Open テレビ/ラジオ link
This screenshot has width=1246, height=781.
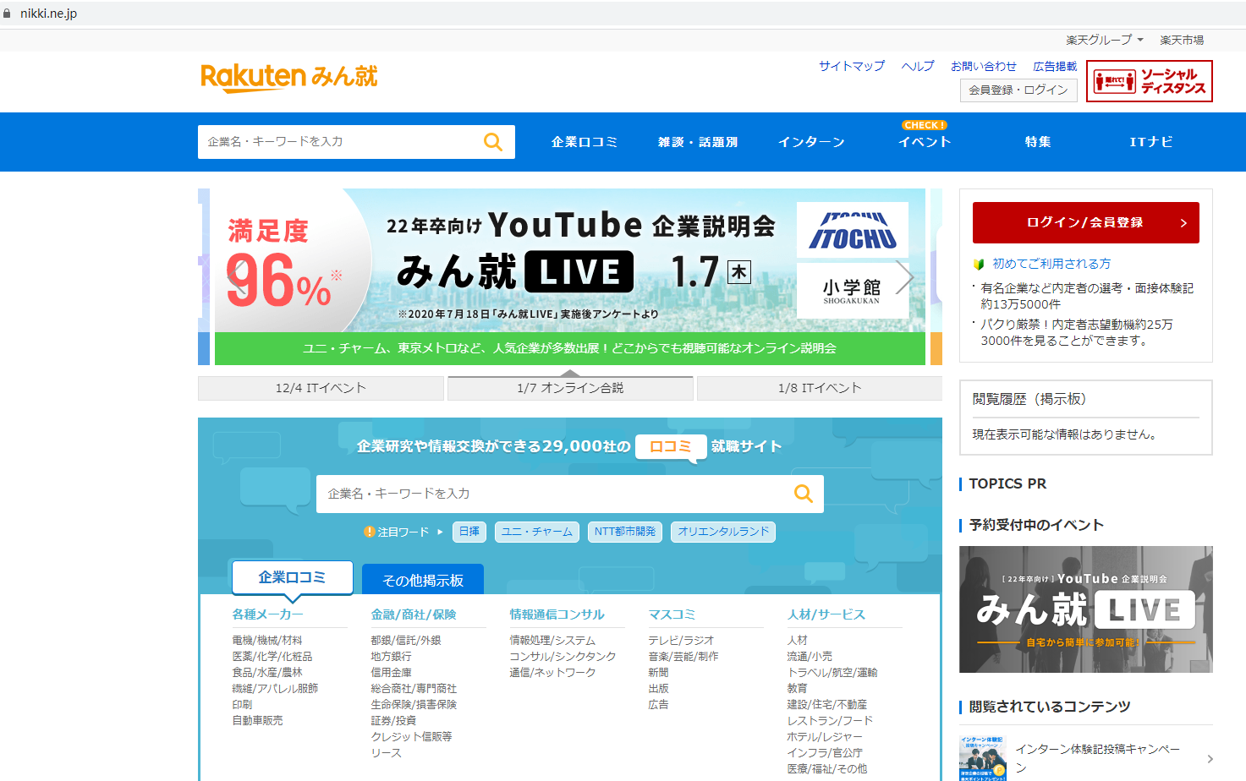point(681,641)
